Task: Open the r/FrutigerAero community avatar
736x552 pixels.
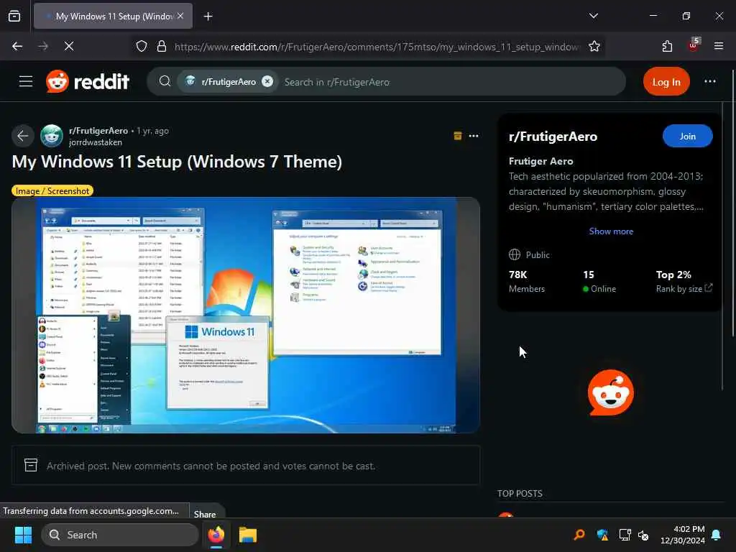Action: [x=52, y=136]
